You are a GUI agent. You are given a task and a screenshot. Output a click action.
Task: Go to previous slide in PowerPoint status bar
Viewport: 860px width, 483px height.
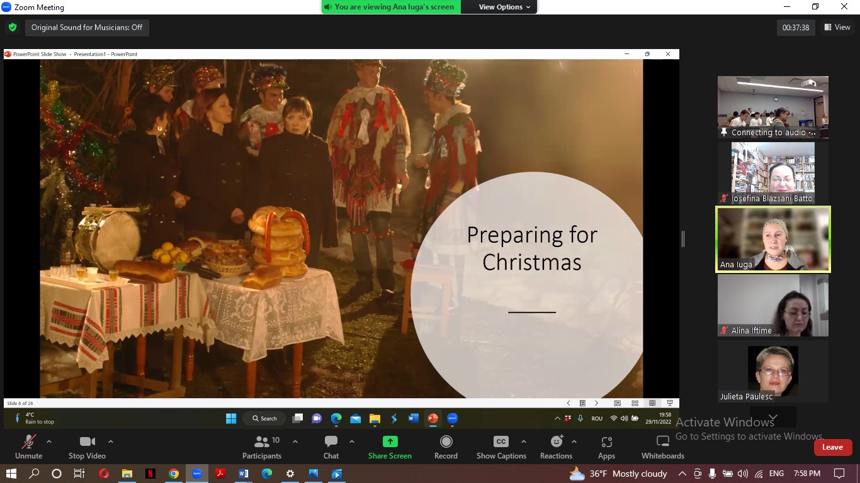pos(569,403)
